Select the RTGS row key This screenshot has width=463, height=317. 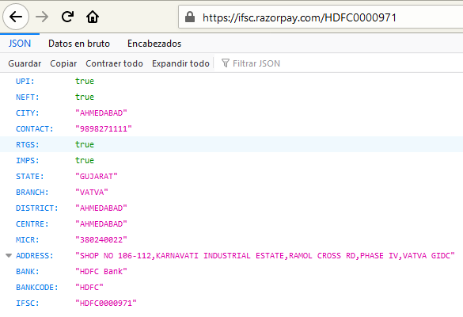pyautogui.click(x=28, y=144)
